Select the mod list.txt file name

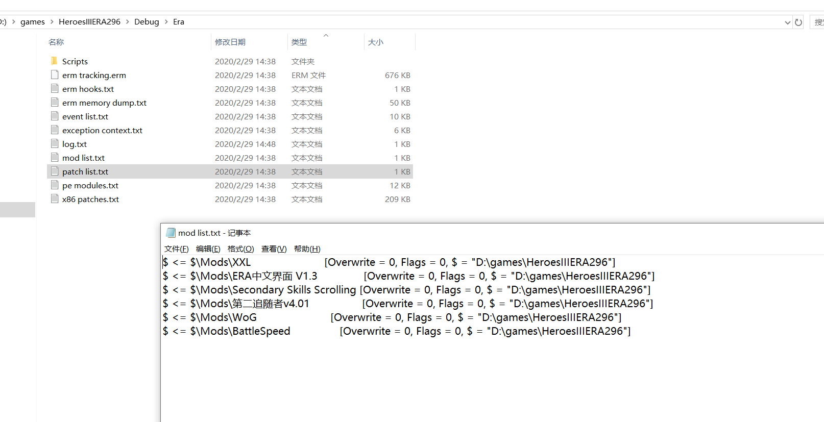83,158
